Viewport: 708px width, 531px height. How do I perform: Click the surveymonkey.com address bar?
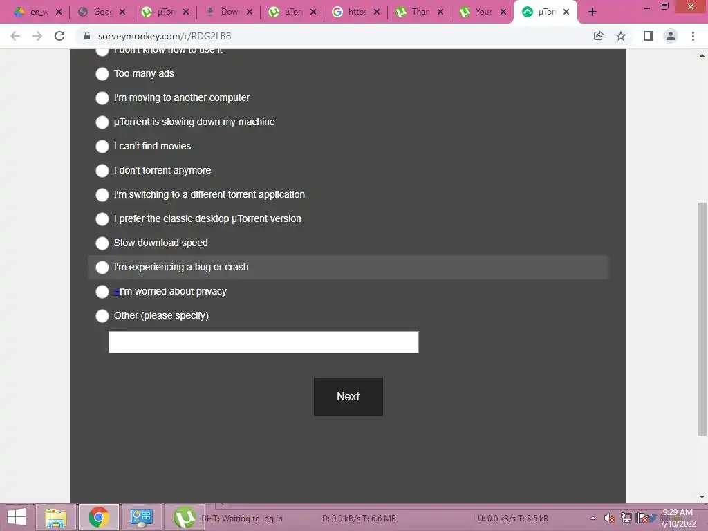coord(165,36)
